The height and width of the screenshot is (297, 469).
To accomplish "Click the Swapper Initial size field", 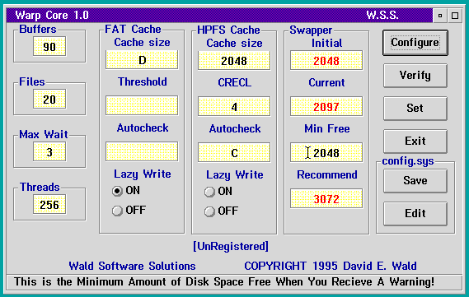I will click(x=326, y=61).
